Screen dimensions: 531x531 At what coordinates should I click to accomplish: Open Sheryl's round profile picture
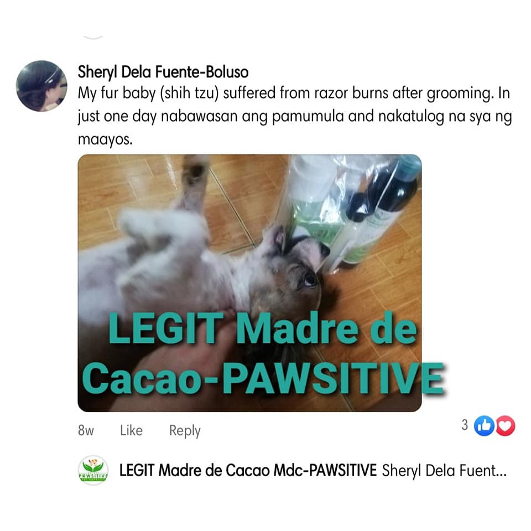41,86
